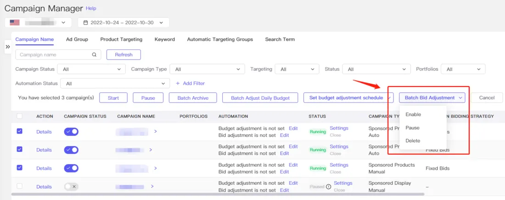Open the Help link beside Campaign Manager

coord(91,8)
